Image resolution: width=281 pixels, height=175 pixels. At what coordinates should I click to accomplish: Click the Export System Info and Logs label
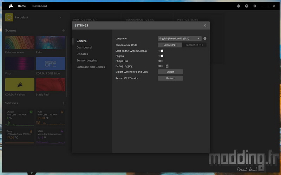click(132, 72)
